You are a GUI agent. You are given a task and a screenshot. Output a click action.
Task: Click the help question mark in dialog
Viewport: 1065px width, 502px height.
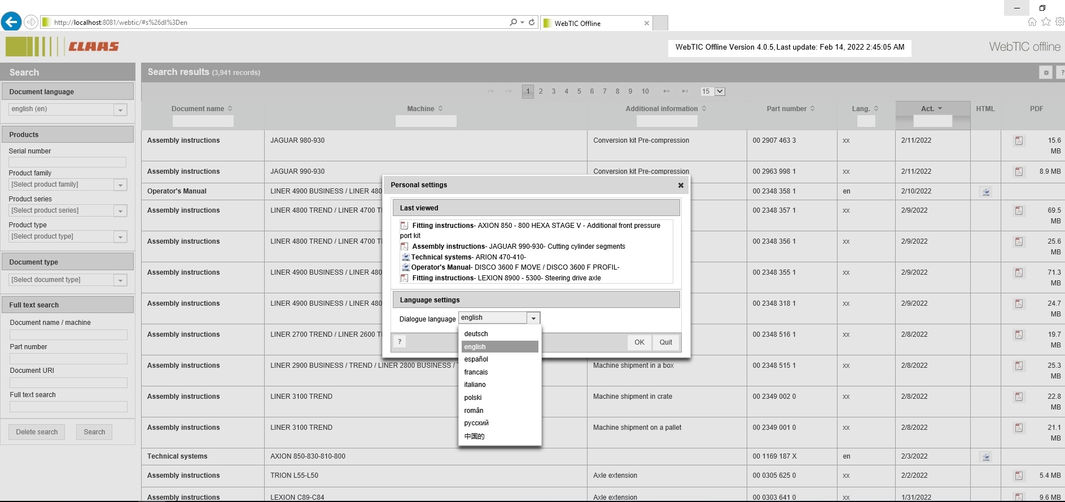[x=400, y=341]
